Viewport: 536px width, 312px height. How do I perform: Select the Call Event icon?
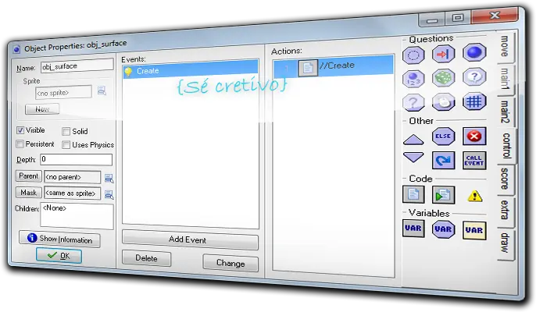474,161
